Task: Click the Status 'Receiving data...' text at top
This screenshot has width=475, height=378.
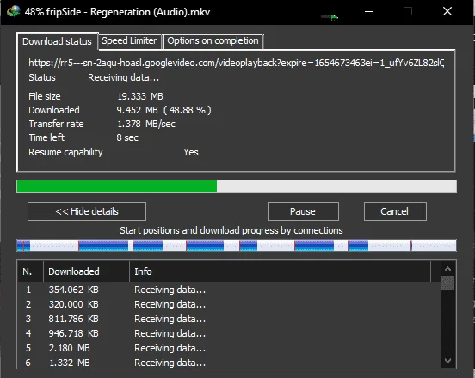Action: click(x=123, y=77)
